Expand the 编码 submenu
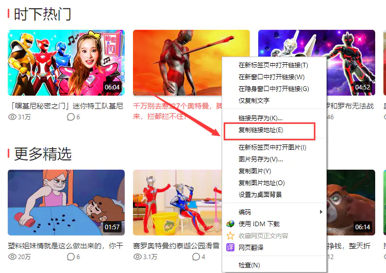The width and height of the screenshot is (386, 273). coord(275,212)
